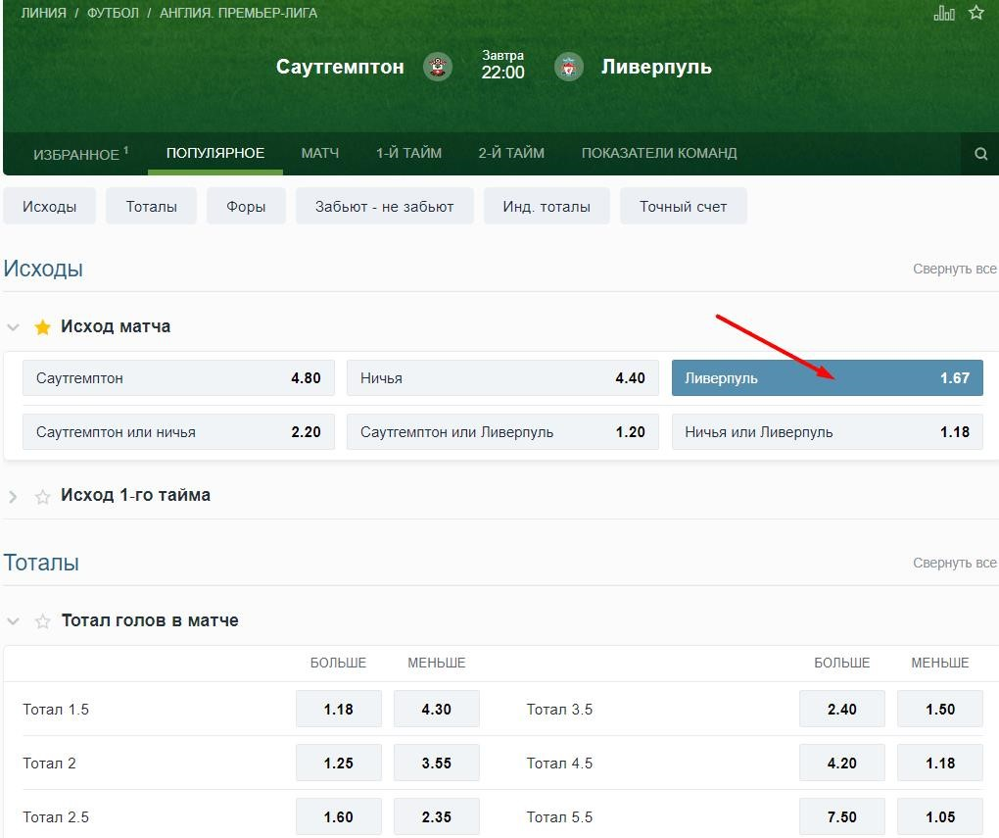Pick Тотал 3.5 больше at 2.40
This screenshot has width=999, height=838.
click(841, 710)
